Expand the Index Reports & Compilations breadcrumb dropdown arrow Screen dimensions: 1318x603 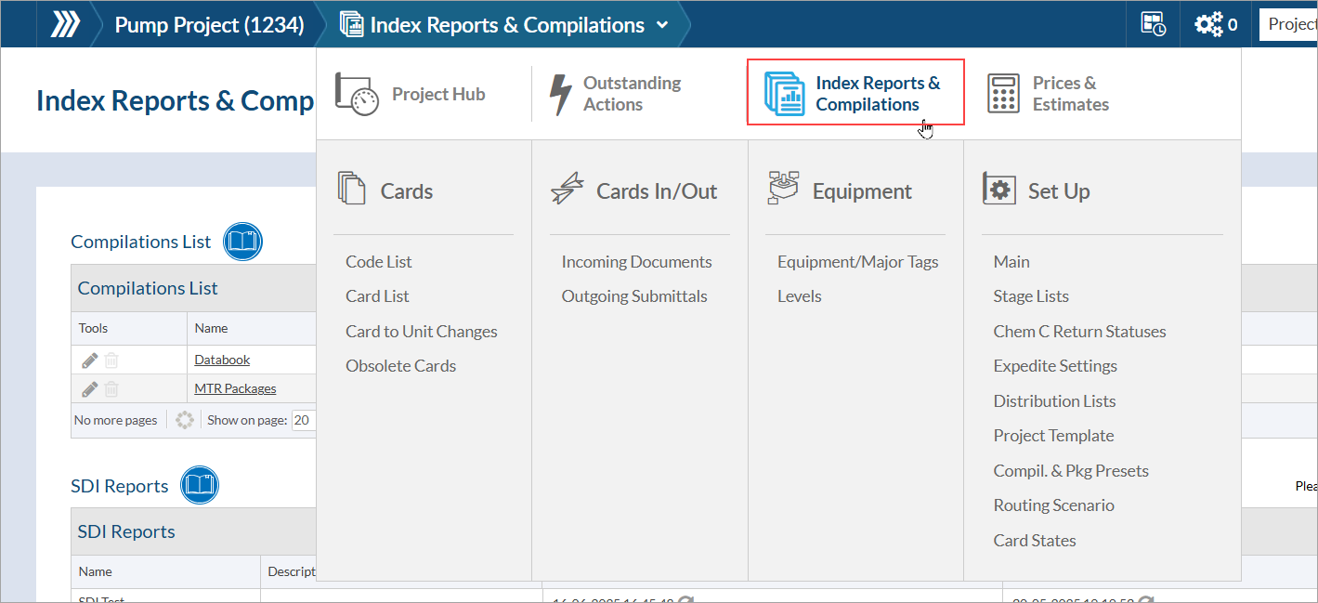[x=662, y=25]
